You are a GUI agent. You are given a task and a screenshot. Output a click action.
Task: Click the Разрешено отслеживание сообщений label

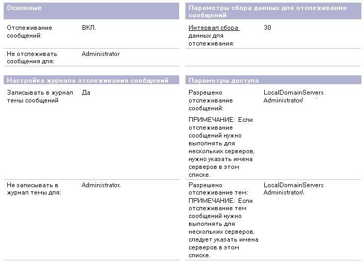210,100
